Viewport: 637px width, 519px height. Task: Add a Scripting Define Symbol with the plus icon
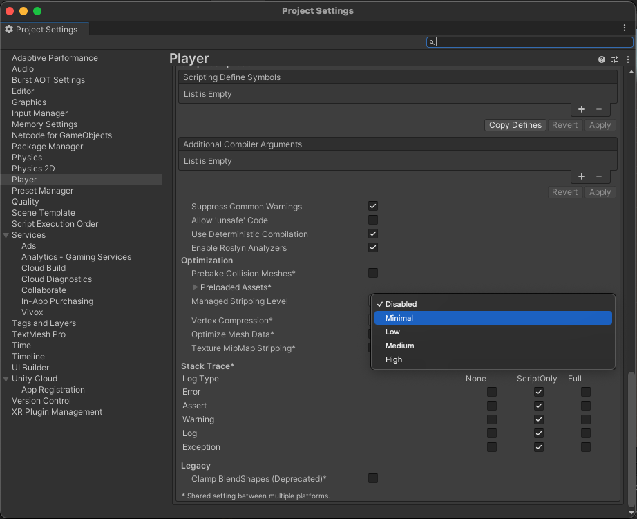pyautogui.click(x=582, y=109)
